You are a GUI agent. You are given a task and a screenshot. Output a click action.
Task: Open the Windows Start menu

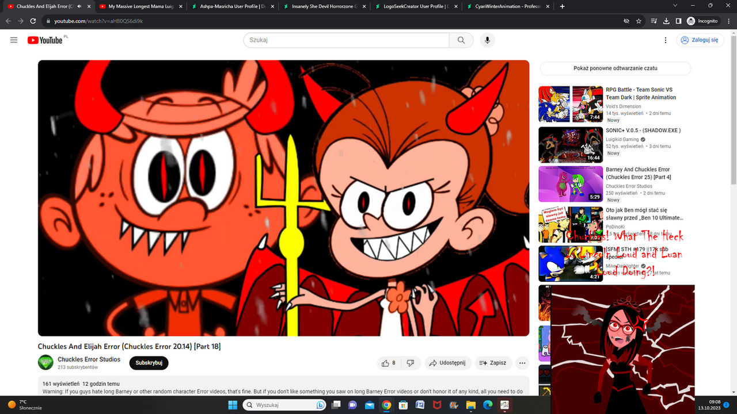tap(233, 405)
